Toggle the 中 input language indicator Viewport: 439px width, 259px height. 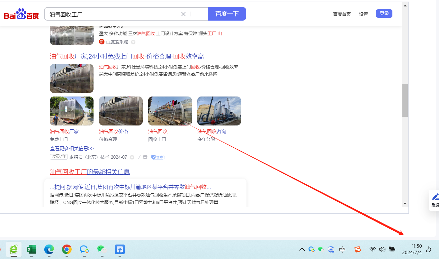click(342, 249)
